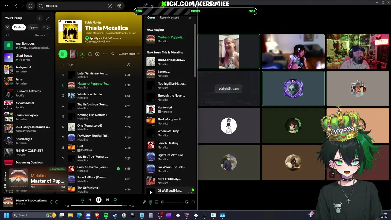Open more options for the playlist
This screenshot has width=391, height=220.
[105, 54]
